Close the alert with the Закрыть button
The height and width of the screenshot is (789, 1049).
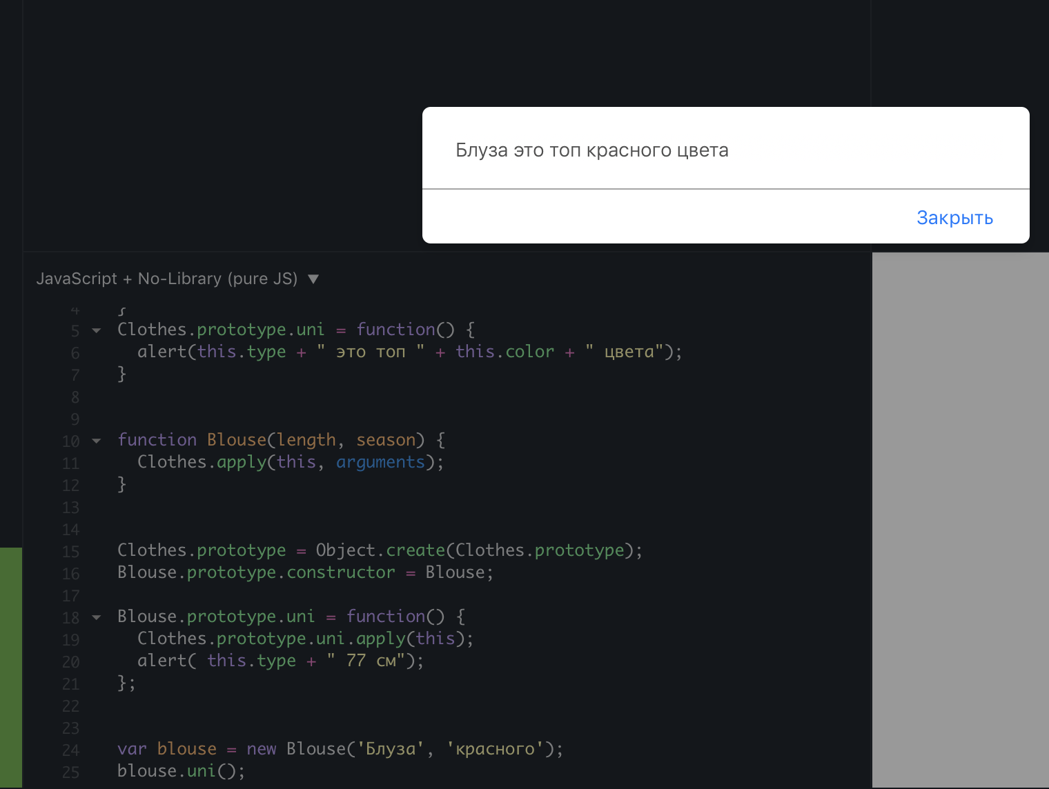click(954, 218)
